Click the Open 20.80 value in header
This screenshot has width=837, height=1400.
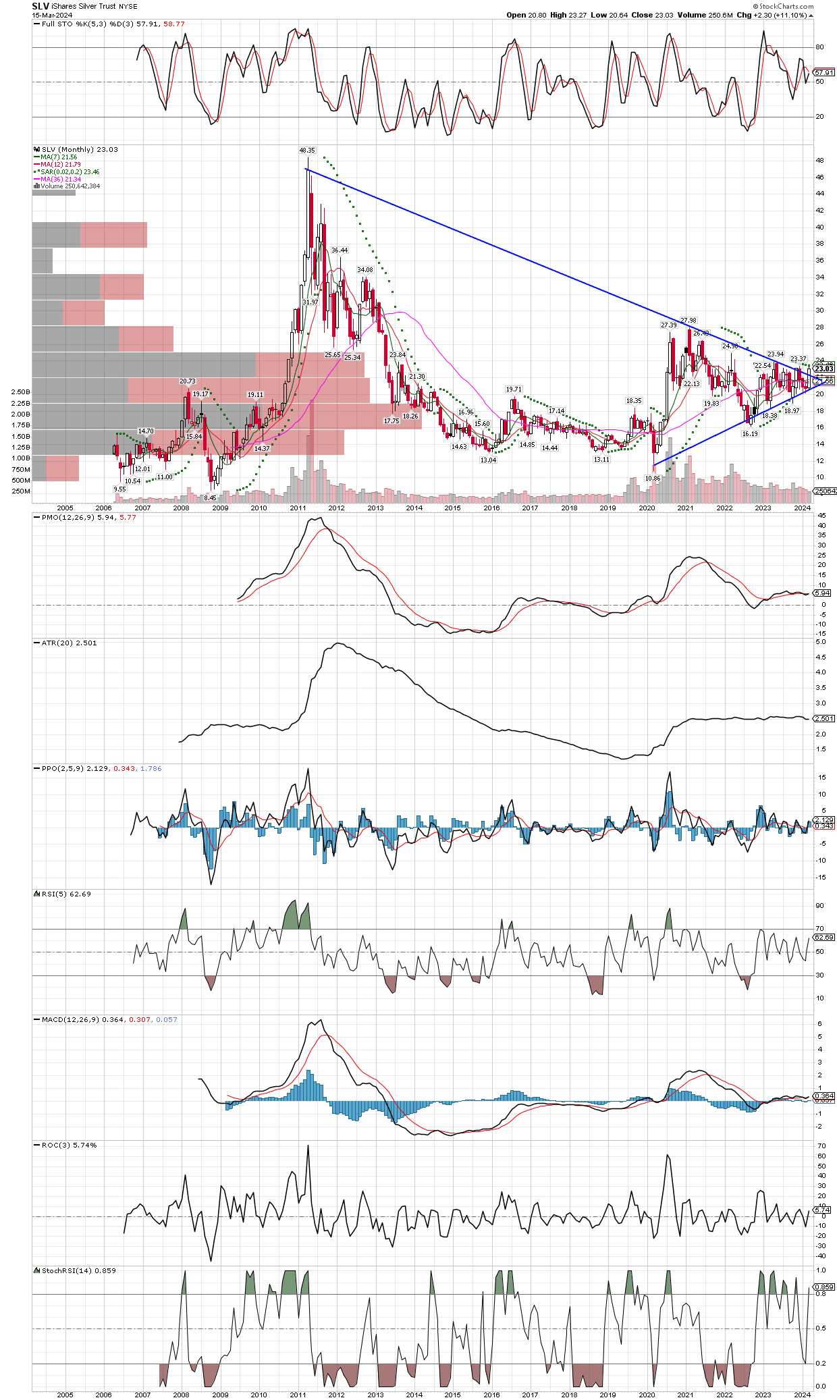pos(526,15)
